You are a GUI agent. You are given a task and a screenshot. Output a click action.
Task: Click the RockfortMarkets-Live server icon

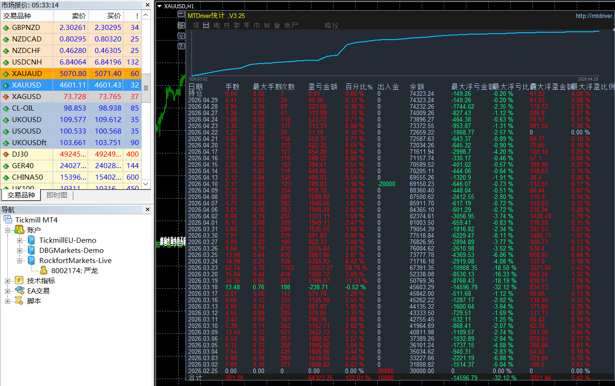31,260
